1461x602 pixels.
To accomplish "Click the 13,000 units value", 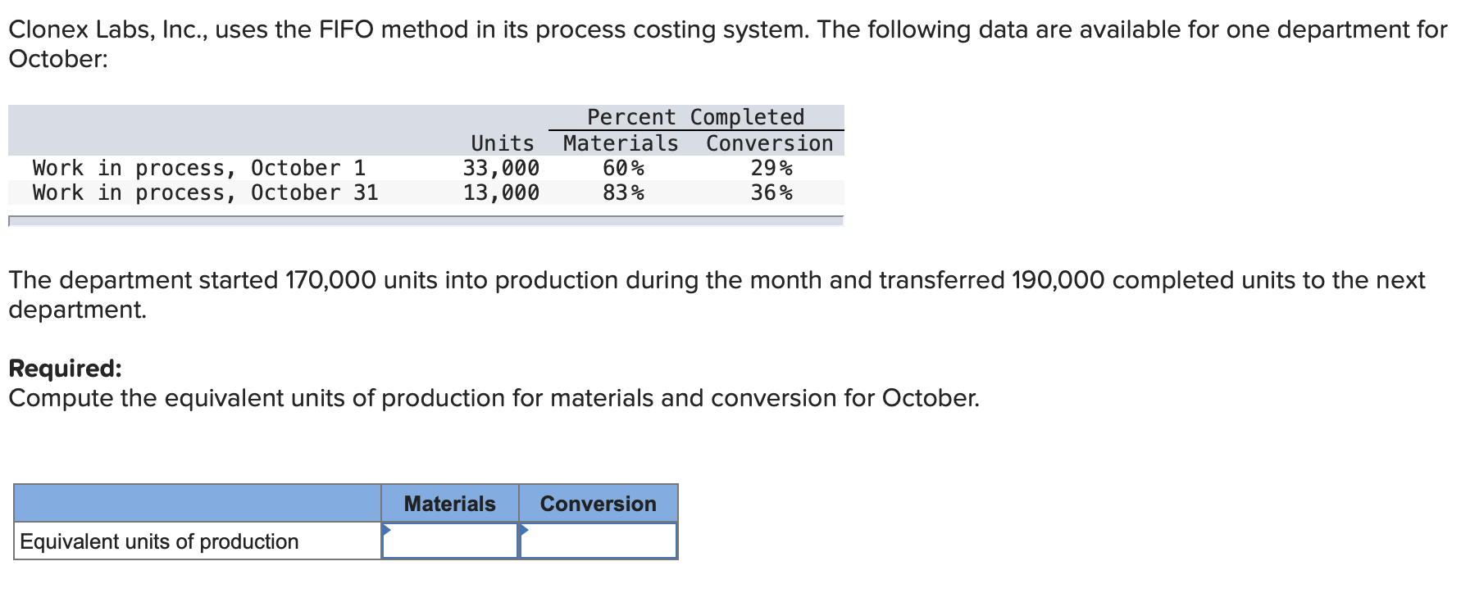I will 503,192.
